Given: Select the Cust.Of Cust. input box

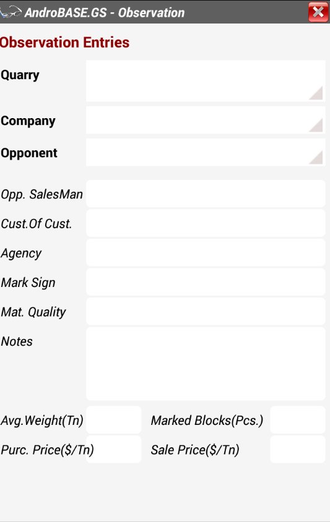Looking at the screenshot, I should click(x=206, y=223).
